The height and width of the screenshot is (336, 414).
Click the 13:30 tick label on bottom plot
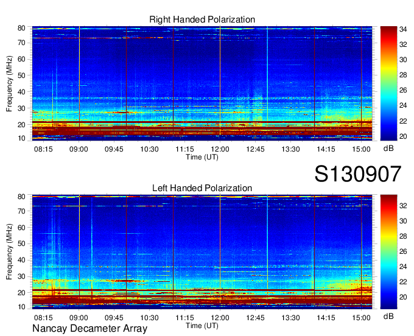point(290,318)
